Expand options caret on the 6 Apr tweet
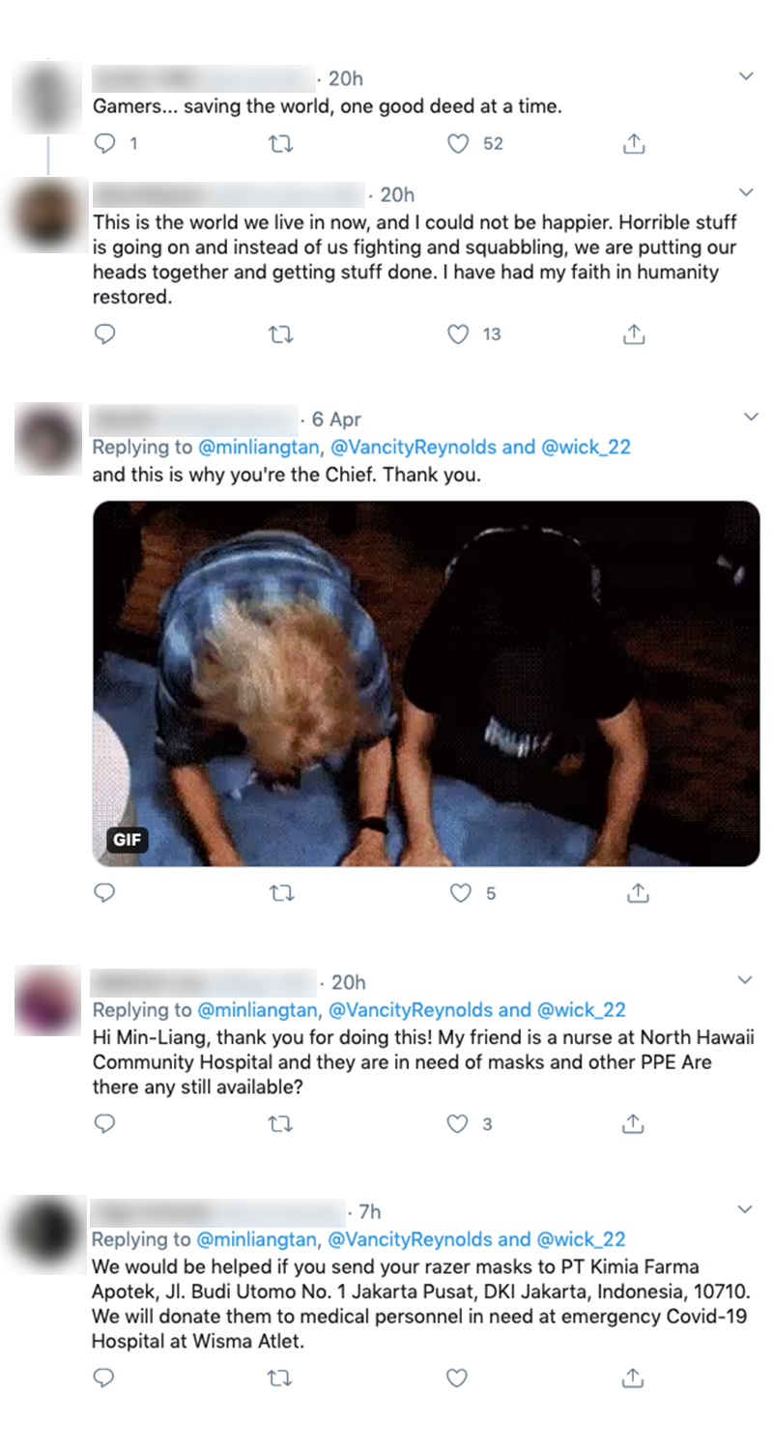This screenshot has height=1450, width=773. pyautogui.click(x=750, y=417)
